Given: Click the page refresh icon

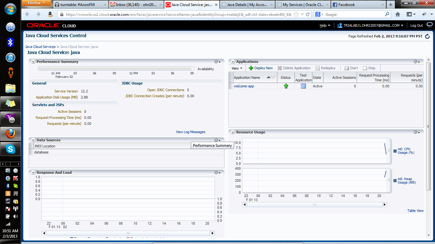Looking at the screenshot, I should (427, 37).
